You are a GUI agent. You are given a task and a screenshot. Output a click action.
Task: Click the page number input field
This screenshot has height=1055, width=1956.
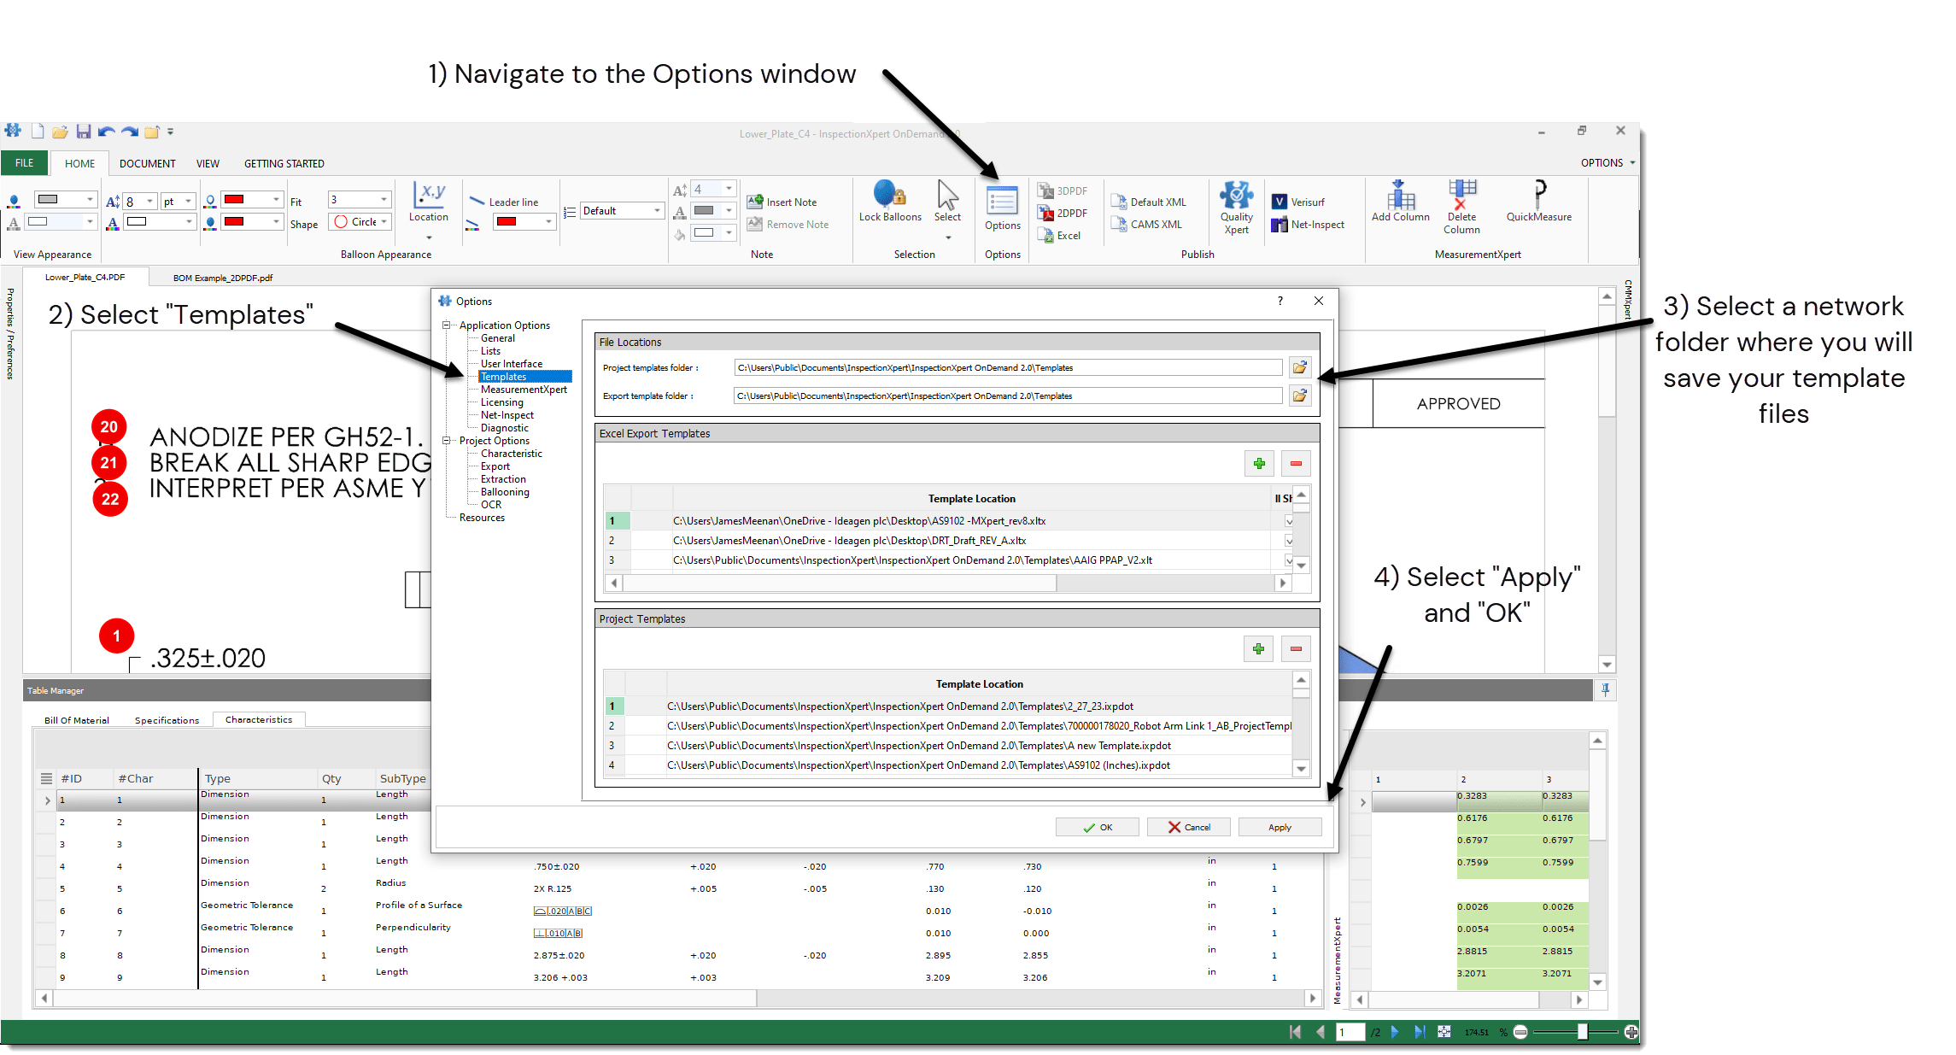1351,1032
